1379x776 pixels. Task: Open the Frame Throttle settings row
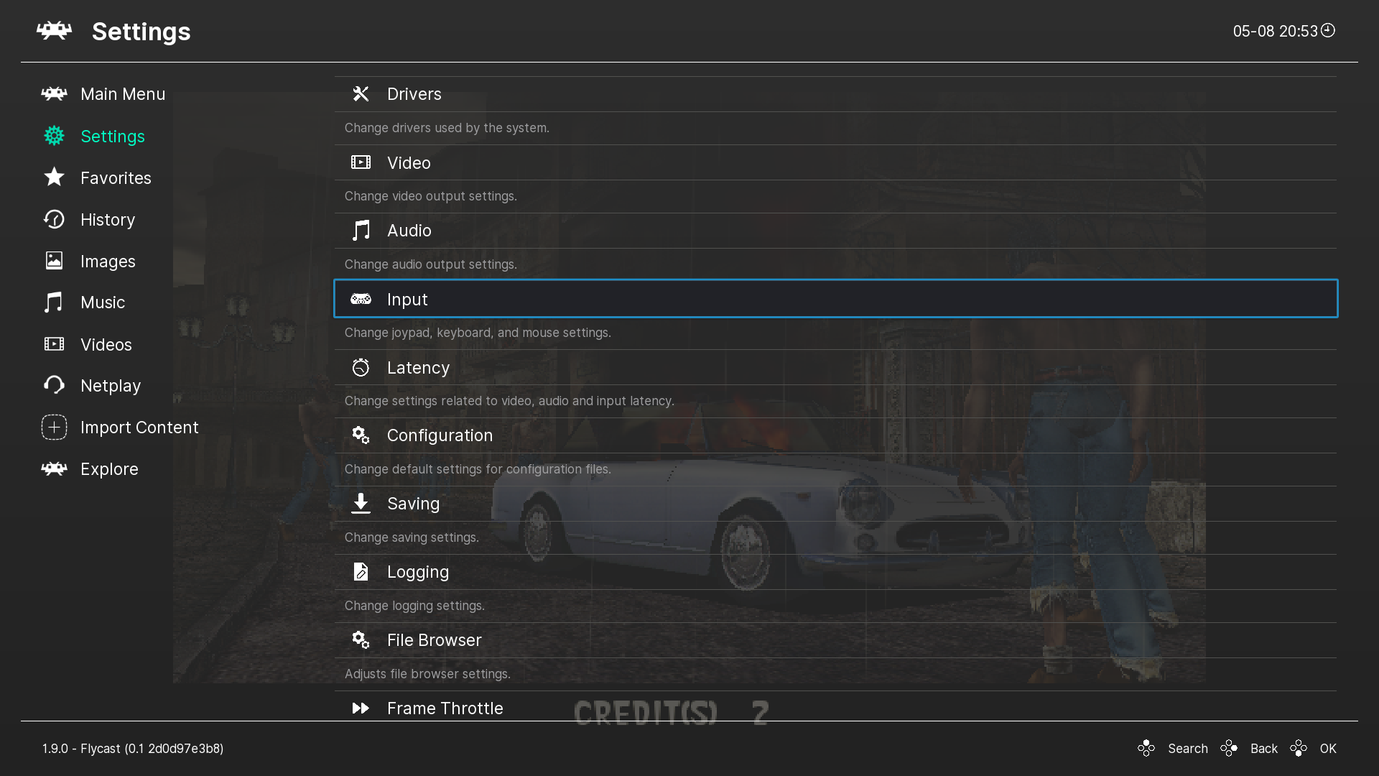(835, 707)
